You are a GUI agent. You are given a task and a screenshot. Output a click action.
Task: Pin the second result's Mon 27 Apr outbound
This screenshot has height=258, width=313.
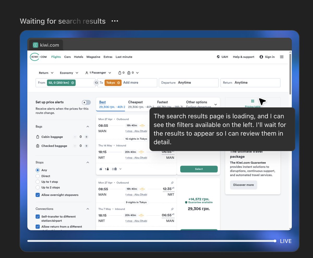pyautogui.click(x=172, y=183)
